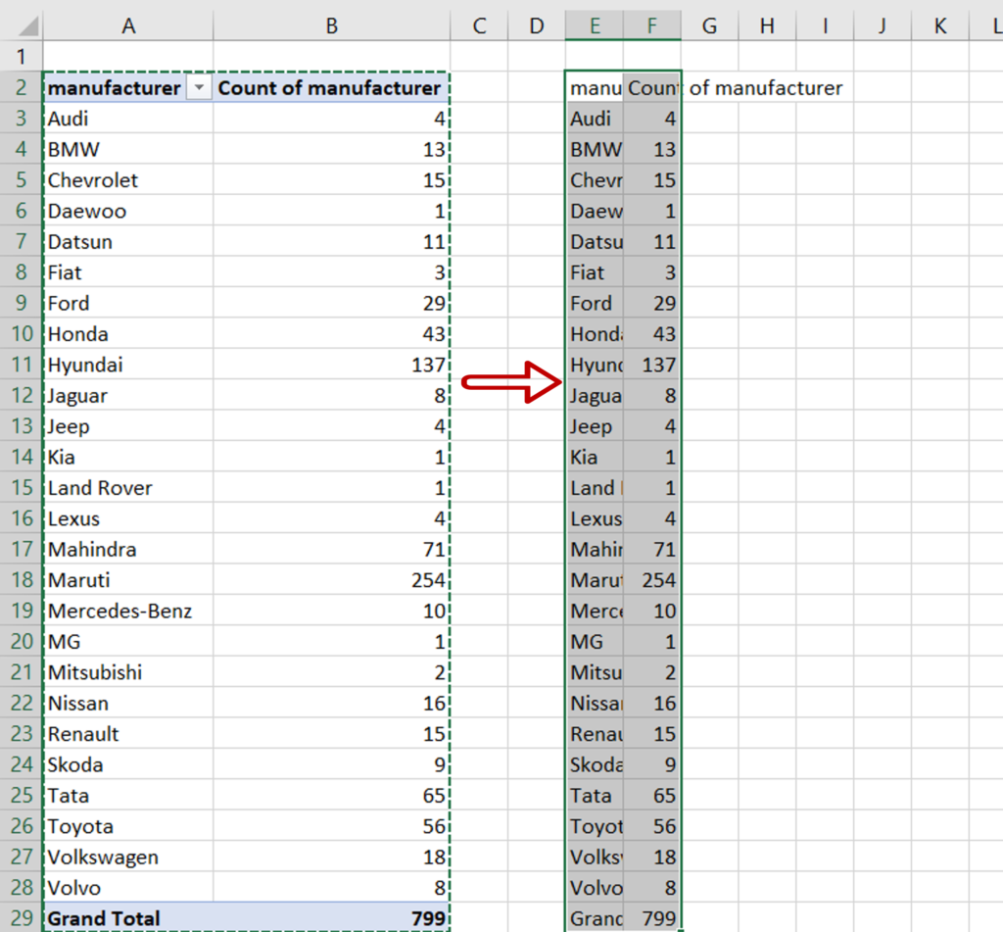Select the Volkswagen count of 18
Viewport: 1003px width, 932px height.
point(330,856)
